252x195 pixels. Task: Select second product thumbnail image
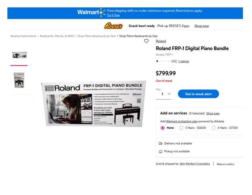click(x=19, y=80)
